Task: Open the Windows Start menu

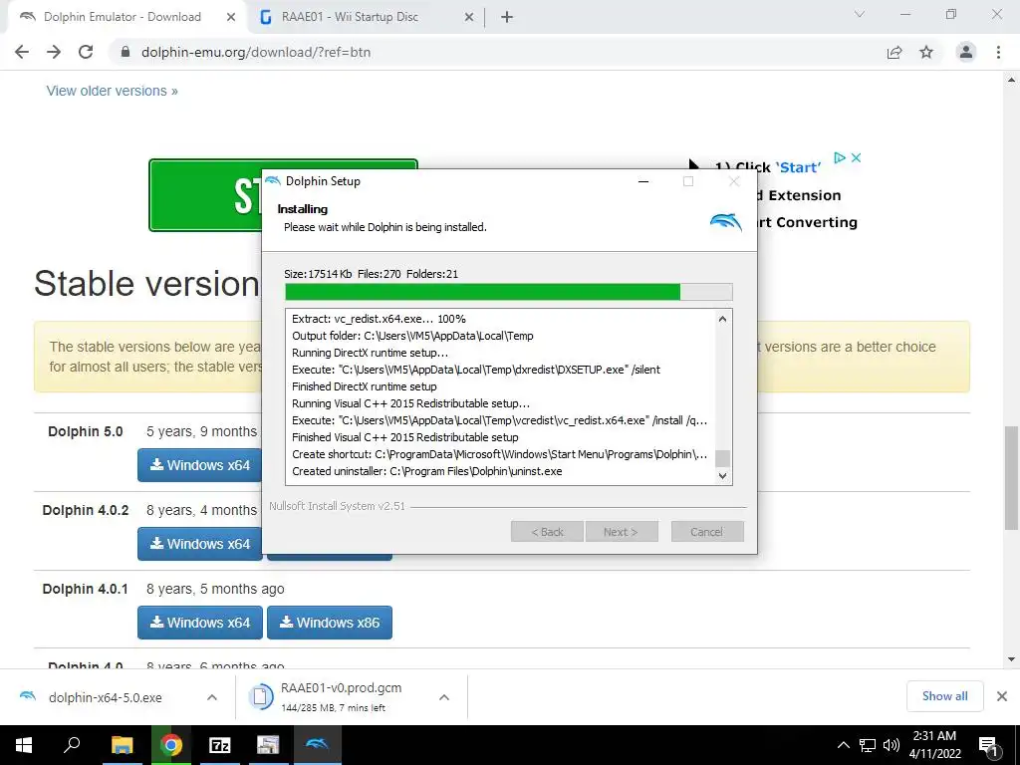Action: point(24,745)
